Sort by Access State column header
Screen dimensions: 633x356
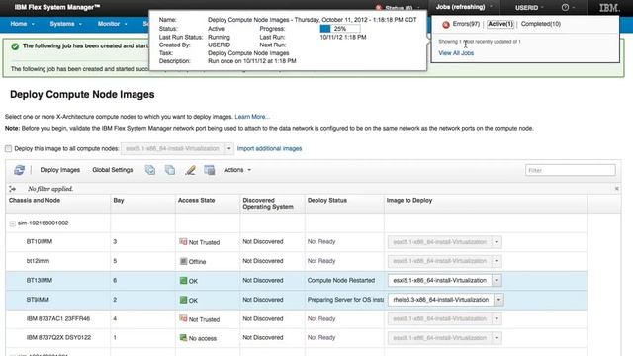tap(196, 200)
